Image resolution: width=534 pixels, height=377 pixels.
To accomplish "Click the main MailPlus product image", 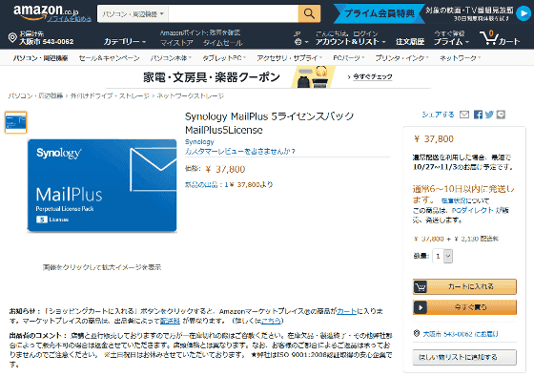I will 102,185.
